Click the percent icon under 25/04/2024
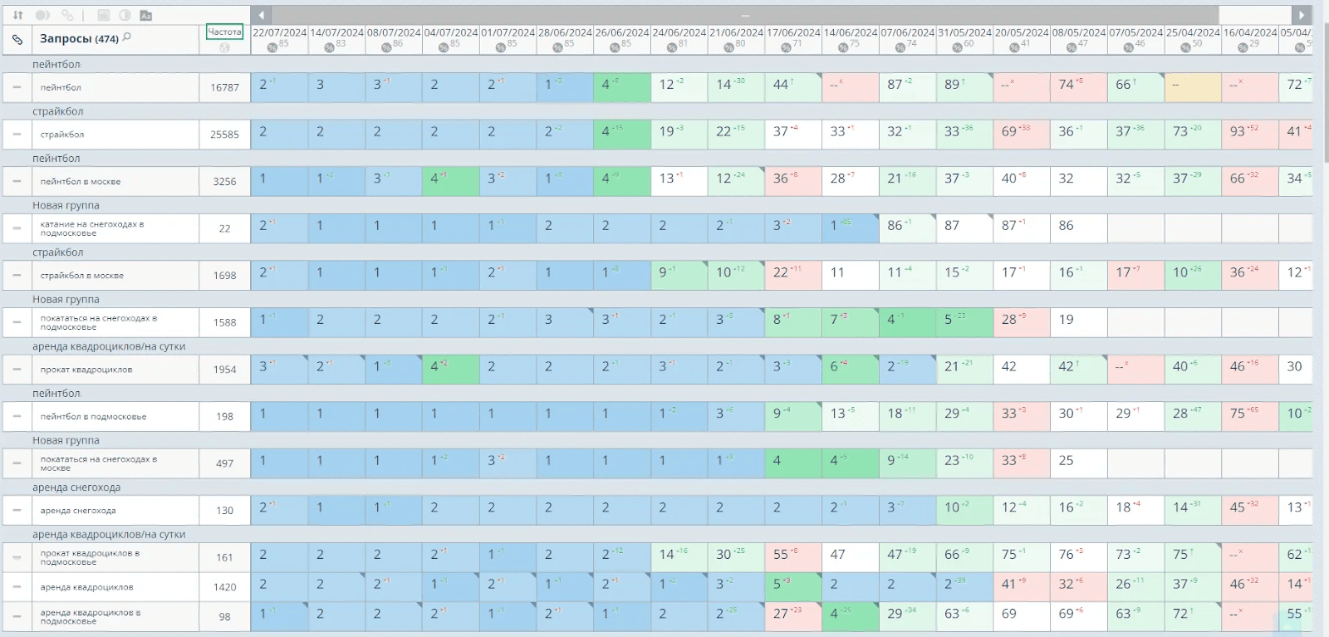This screenshot has width=1329, height=637. tap(1186, 47)
